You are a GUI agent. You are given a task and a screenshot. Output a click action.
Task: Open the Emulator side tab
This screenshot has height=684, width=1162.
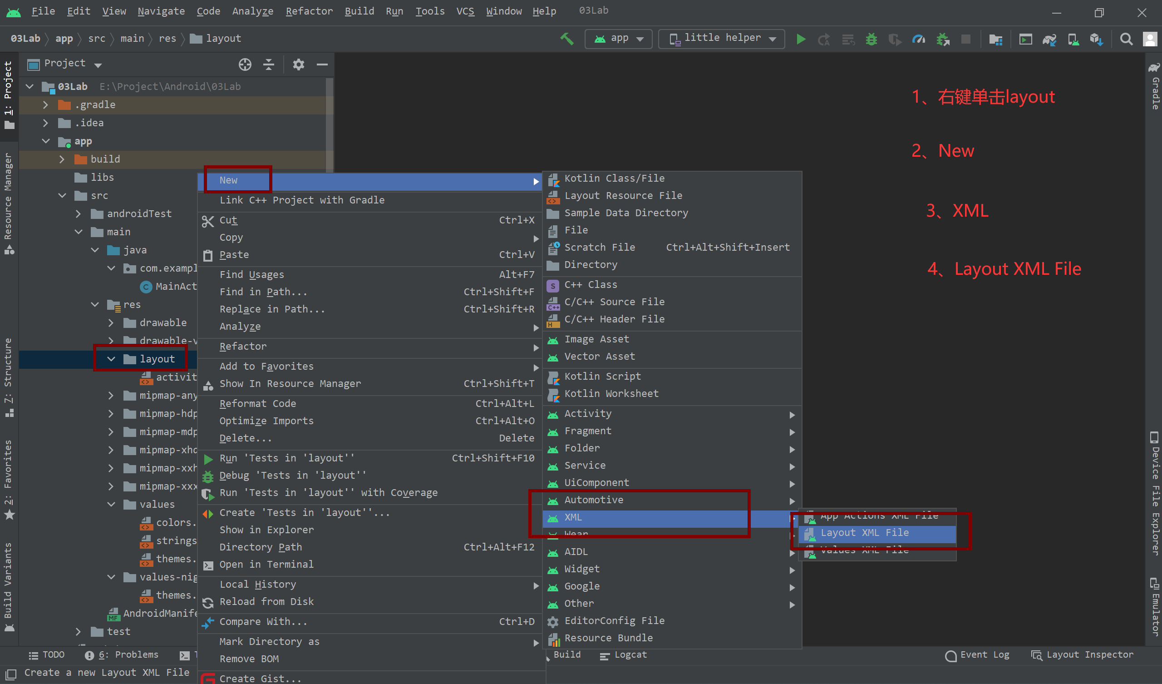[x=1154, y=606]
